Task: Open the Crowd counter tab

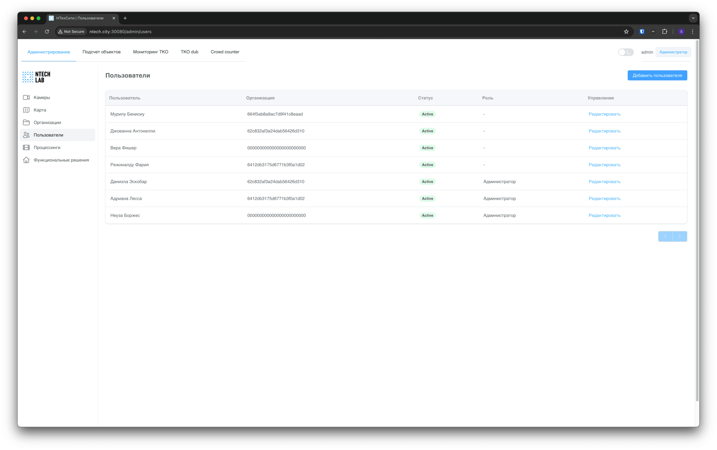Action: 225,52
